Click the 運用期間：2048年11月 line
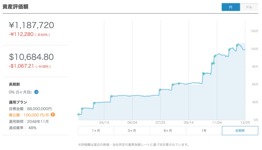The width and height of the screenshot is (262, 150). coord(29,122)
